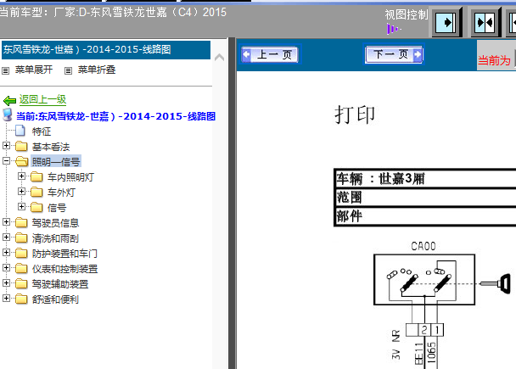Click the key icon beside CA00

pyautogui.click(x=496, y=283)
